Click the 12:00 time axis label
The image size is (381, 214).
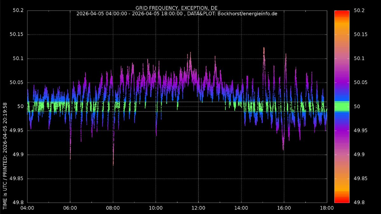[198, 208]
